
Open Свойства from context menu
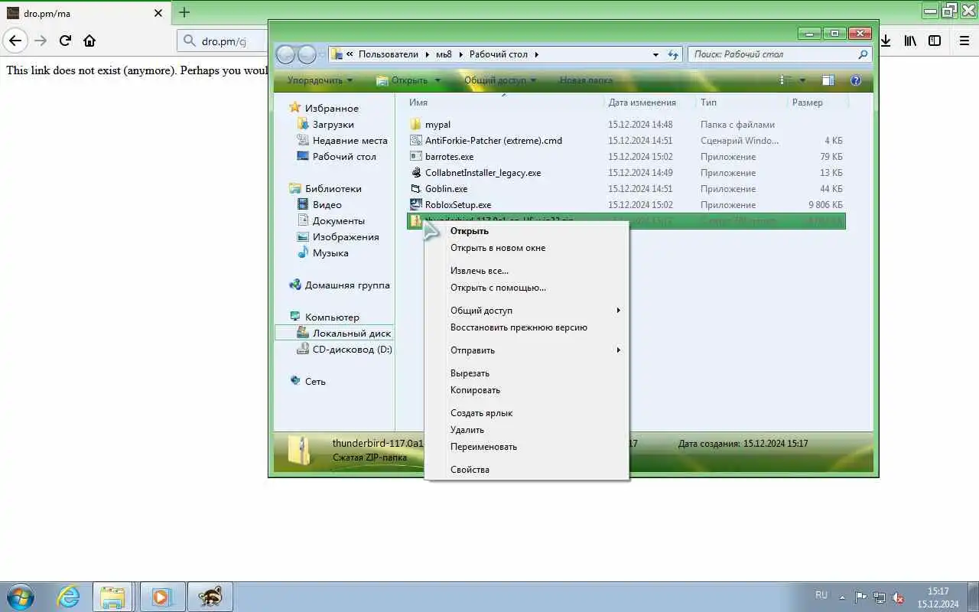click(x=470, y=470)
